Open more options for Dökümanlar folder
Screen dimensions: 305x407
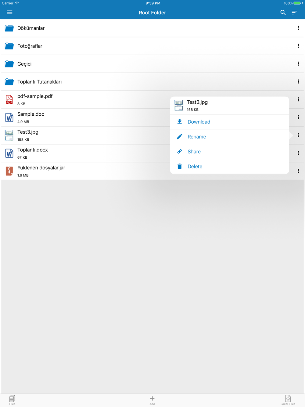point(298,28)
